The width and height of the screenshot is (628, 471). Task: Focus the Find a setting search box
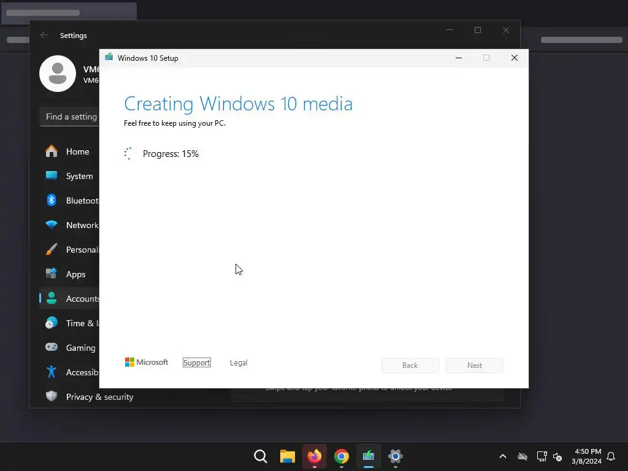click(x=70, y=117)
